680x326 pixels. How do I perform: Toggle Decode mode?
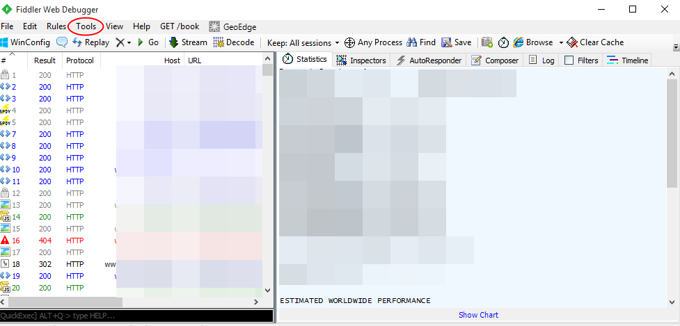click(x=234, y=42)
